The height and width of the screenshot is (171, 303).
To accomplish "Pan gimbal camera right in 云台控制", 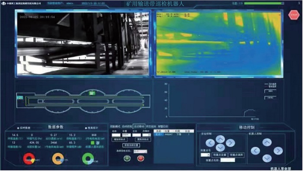I will click(230, 143).
